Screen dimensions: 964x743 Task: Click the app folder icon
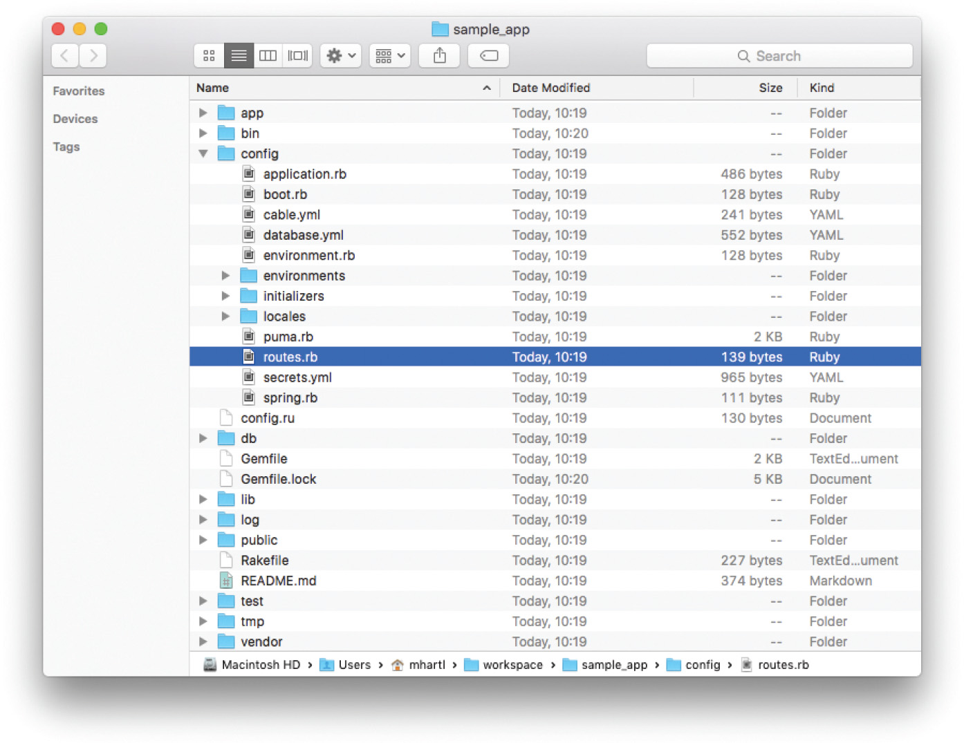226,113
